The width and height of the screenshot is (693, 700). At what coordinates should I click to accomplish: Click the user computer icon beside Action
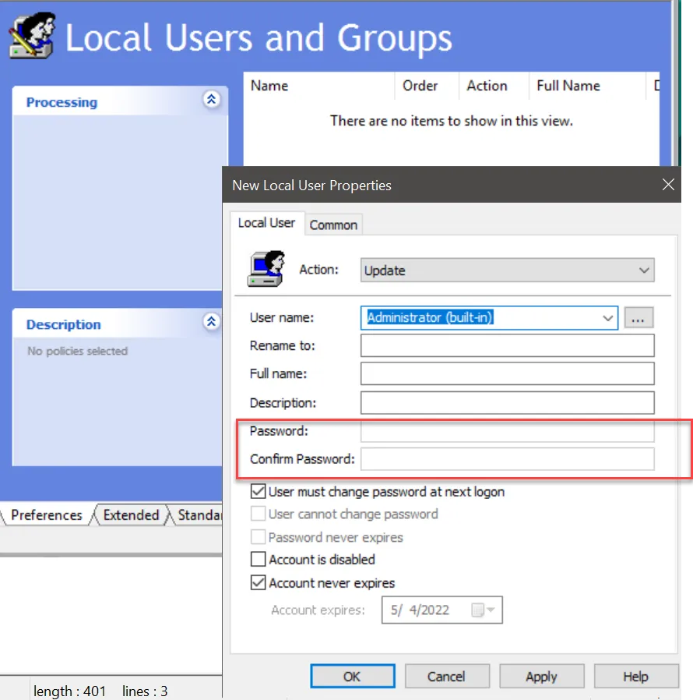pos(266,269)
